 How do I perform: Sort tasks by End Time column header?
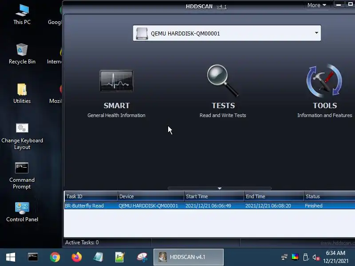click(274, 196)
